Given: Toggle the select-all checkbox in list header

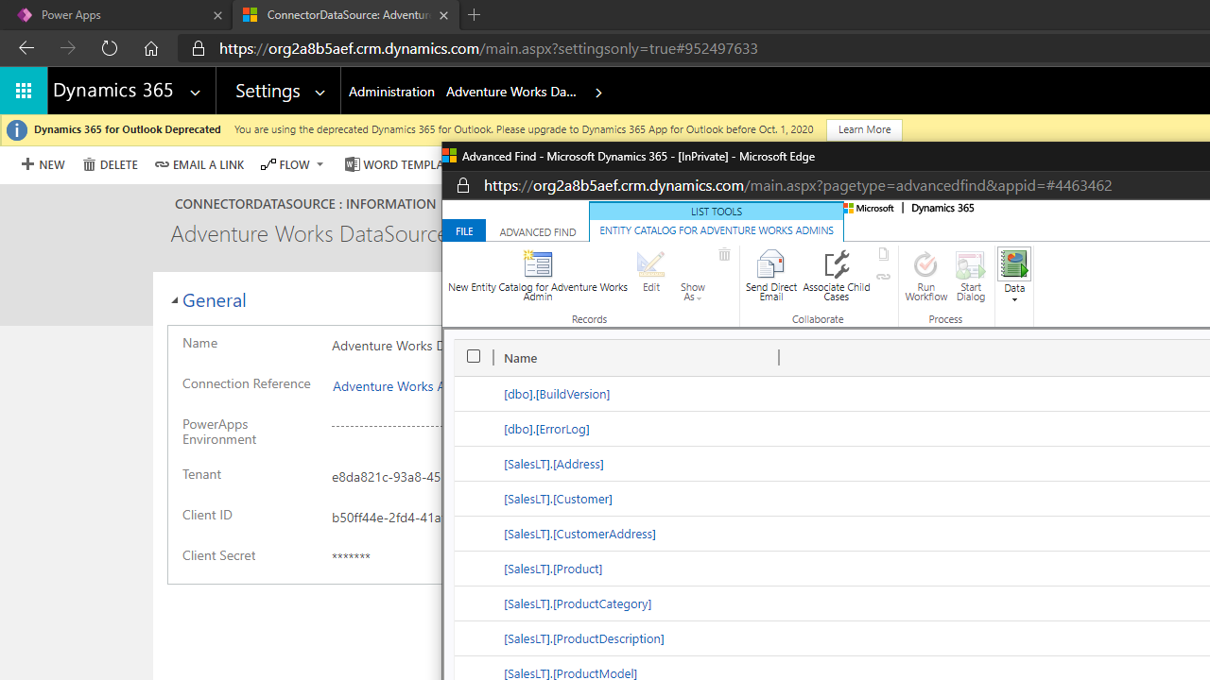Looking at the screenshot, I should pos(474,356).
